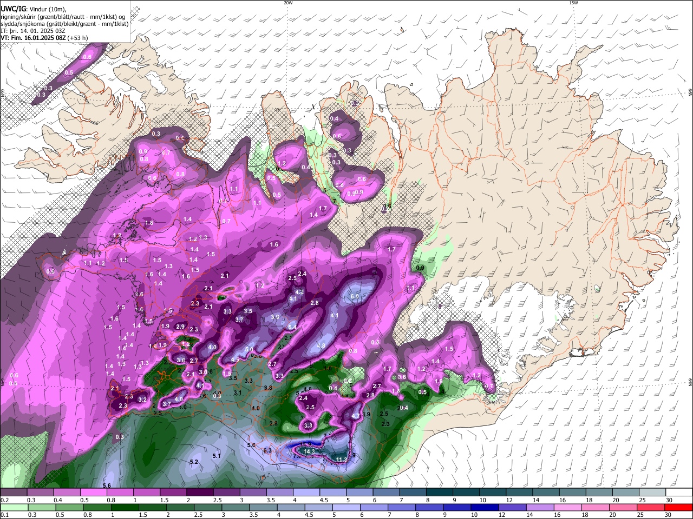Pick the darkest purple '2' snow legend swatch

coord(199,492)
